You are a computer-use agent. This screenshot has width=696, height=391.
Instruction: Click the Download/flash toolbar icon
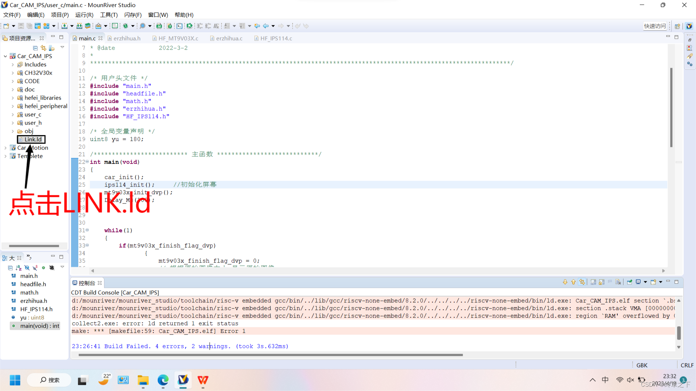(98, 26)
